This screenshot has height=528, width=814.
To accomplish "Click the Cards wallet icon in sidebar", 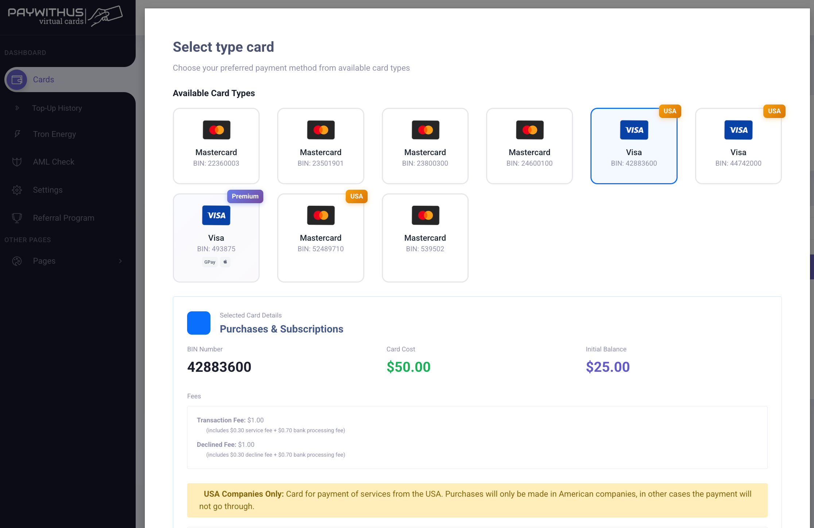I will pos(17,79).
